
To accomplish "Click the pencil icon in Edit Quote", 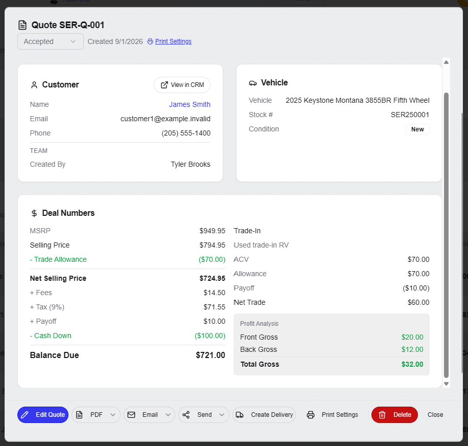I will click(25, 415).
